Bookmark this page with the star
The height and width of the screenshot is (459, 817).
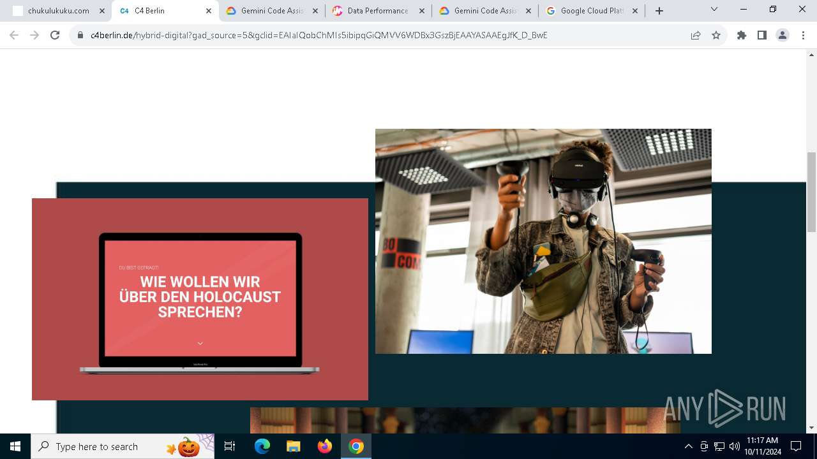(x=716, y=35)
